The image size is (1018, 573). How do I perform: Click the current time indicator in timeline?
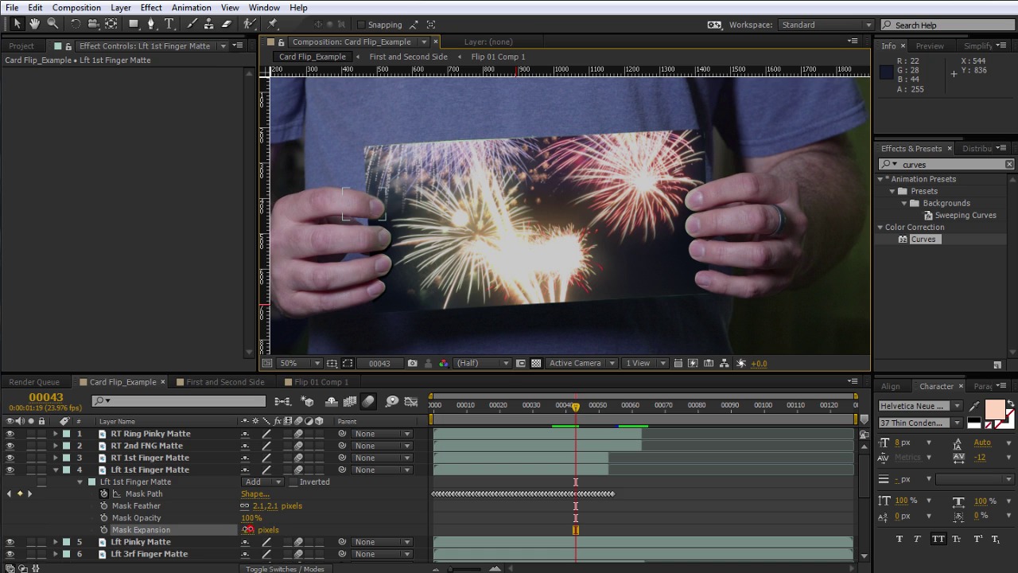click(575, 406)
